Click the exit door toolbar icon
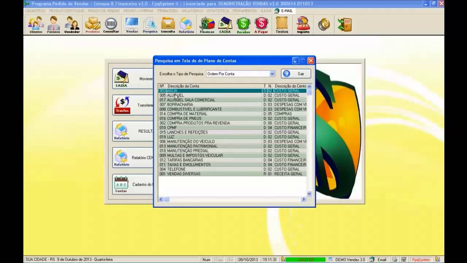The width and height of the screenshot is (467, 263). [344, 24]
